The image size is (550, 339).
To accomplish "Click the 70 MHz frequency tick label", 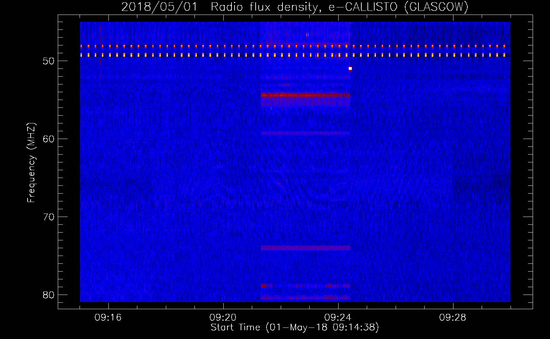I will 49,217.
